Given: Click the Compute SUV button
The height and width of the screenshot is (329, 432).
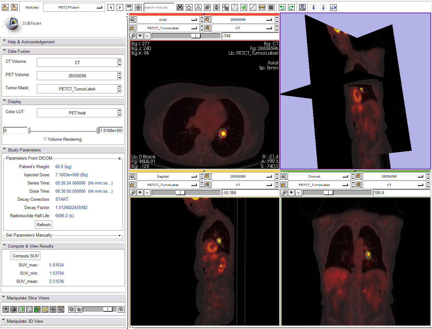Looking at the screenshot, I should [x=25, y=256].
